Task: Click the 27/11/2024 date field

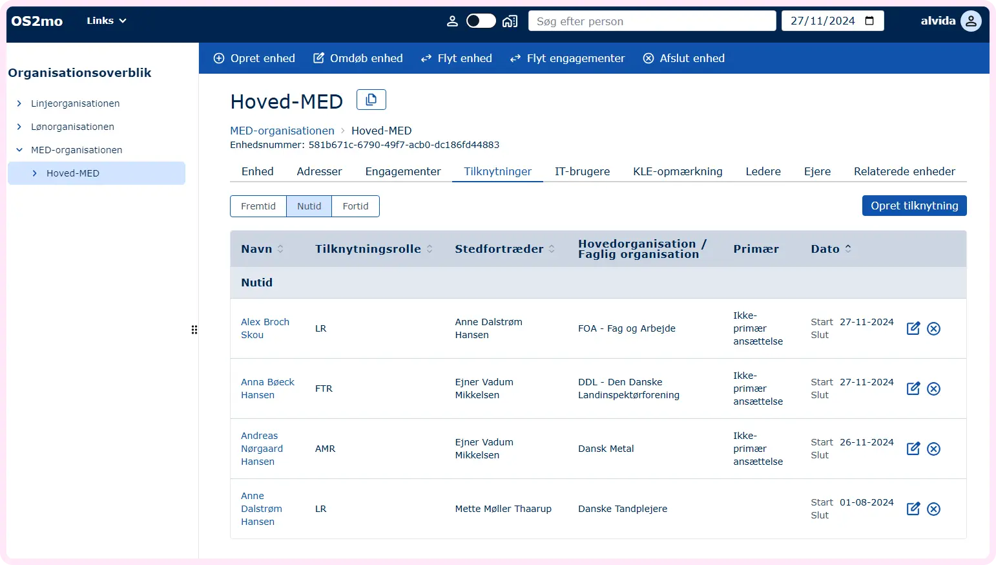Action: click(833, 21)
